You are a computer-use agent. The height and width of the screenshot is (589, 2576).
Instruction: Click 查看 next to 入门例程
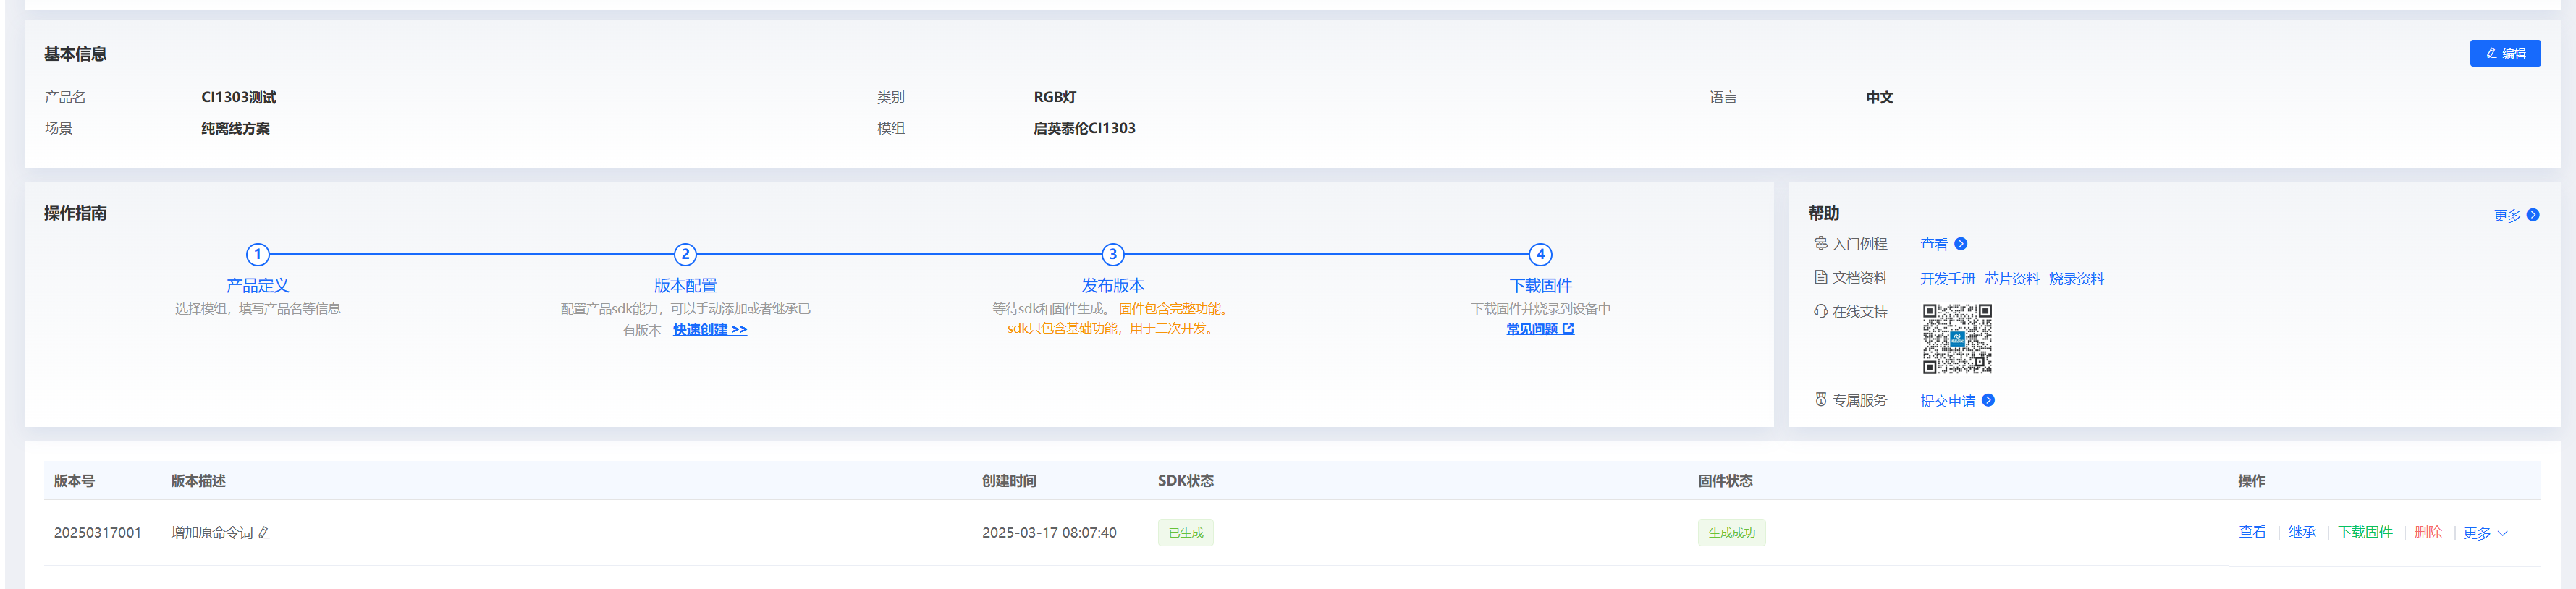coord(1934,244)
